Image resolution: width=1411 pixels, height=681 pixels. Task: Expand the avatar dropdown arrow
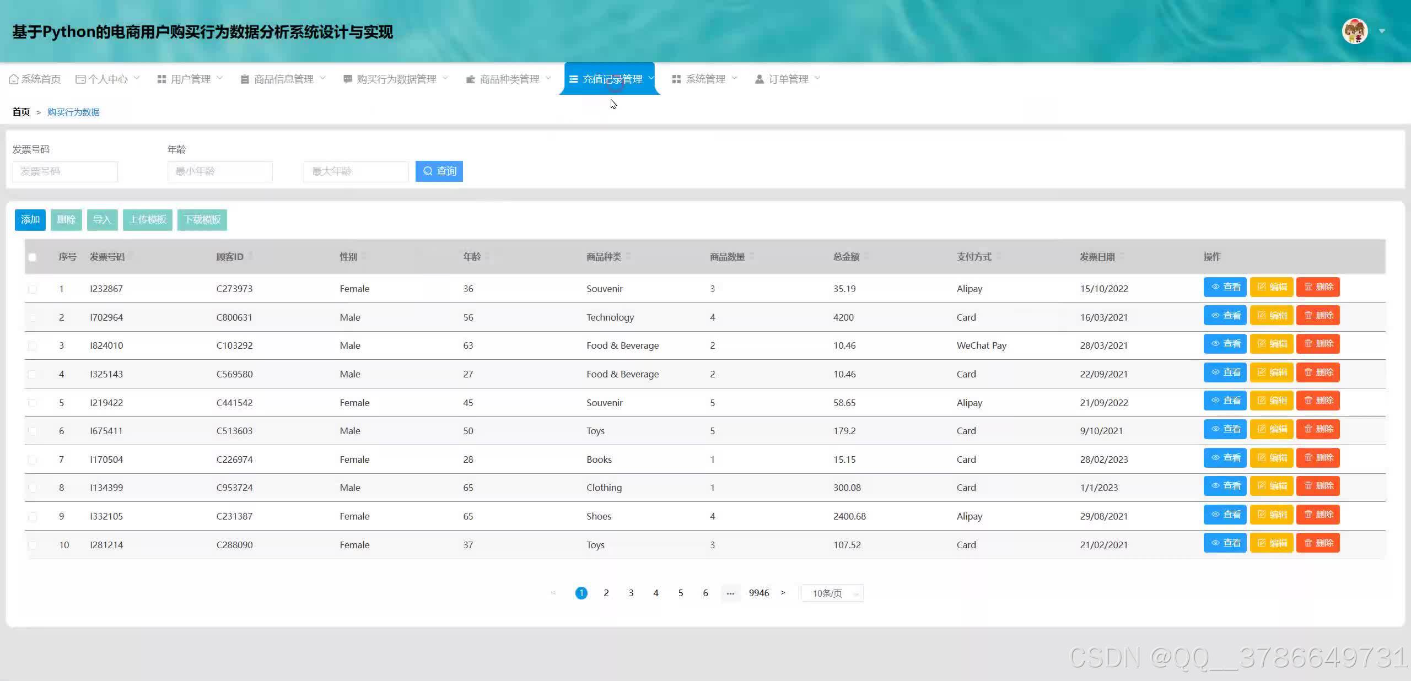click(1382, 31)
